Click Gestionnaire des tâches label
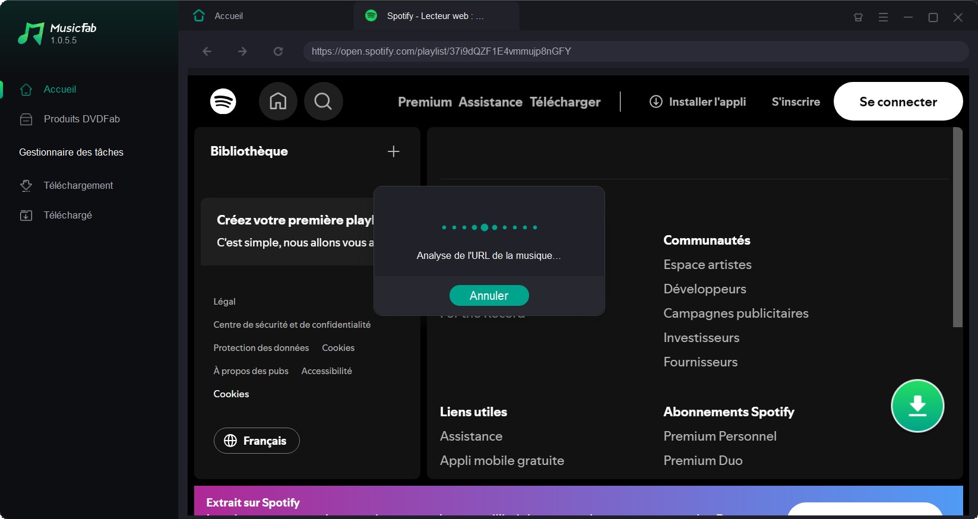This screenshot has height=519, width=978. point(71,152)
